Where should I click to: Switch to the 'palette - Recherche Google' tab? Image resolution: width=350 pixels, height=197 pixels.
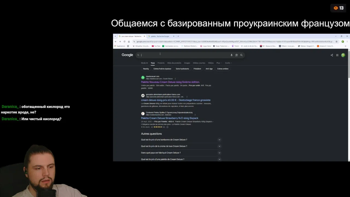[x=161, y=36]
